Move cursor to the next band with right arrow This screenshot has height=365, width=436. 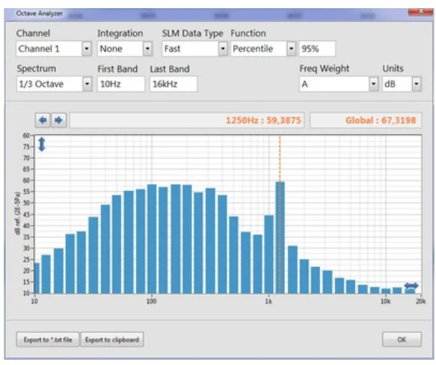pos(58,120)
